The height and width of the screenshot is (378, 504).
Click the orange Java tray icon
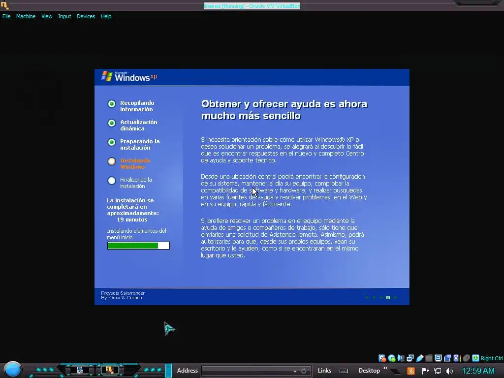(x=411, y=371)
